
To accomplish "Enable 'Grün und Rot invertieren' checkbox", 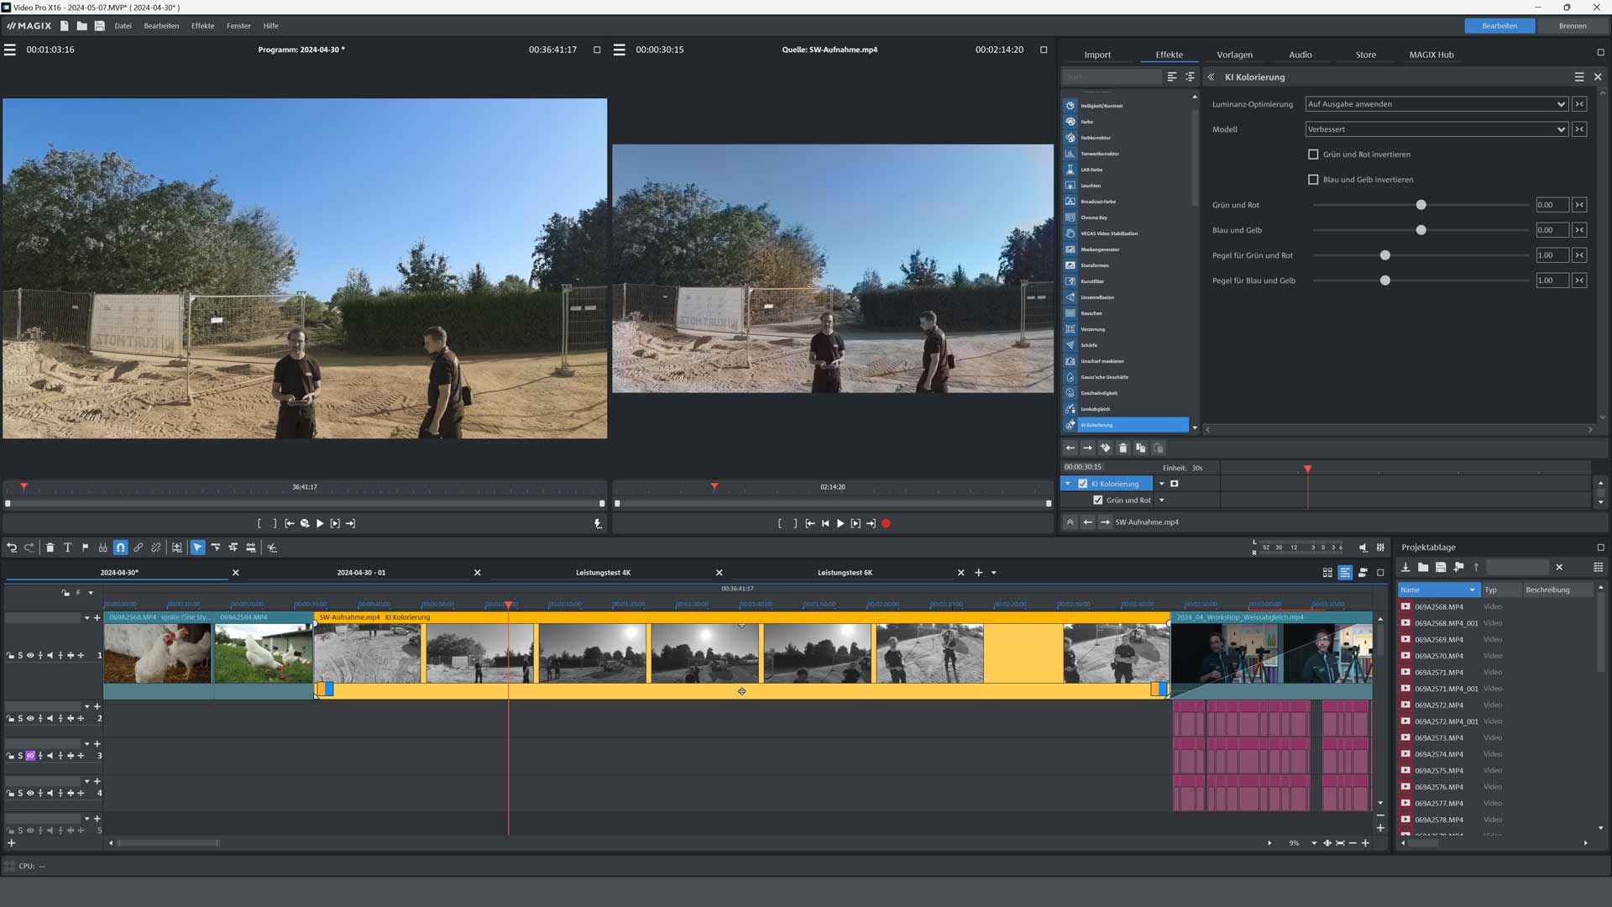I will click(x=1313, y=155).
